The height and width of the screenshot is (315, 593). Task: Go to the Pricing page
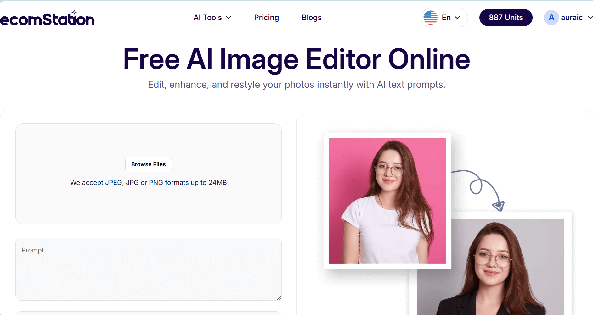coord(266,18)
